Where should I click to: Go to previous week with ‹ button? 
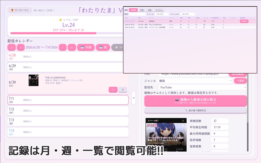(21, 47)
